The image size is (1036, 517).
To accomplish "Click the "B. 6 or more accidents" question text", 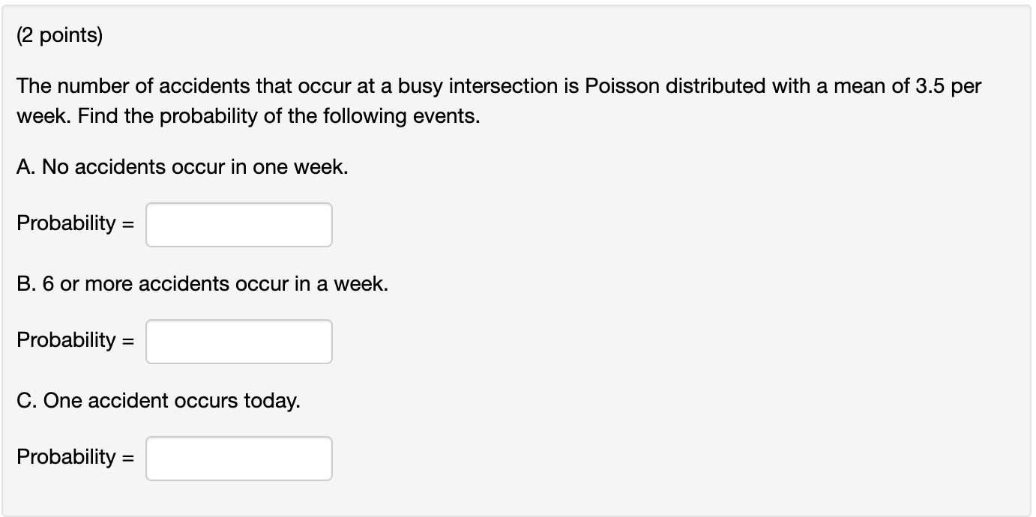I will pyautogui.click(x=202, y=284).
